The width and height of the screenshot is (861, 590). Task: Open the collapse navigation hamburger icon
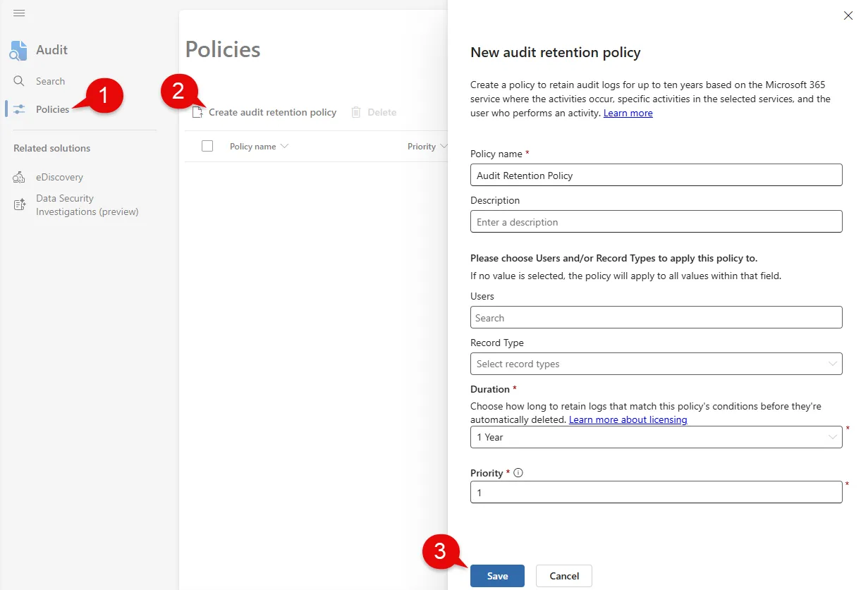pos(19,12)
